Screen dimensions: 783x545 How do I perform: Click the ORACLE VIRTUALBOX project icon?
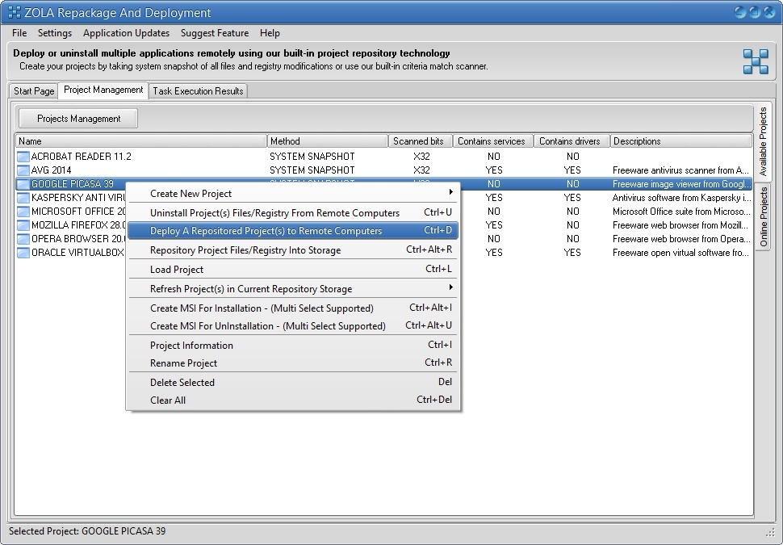click(x=23, y=253)
